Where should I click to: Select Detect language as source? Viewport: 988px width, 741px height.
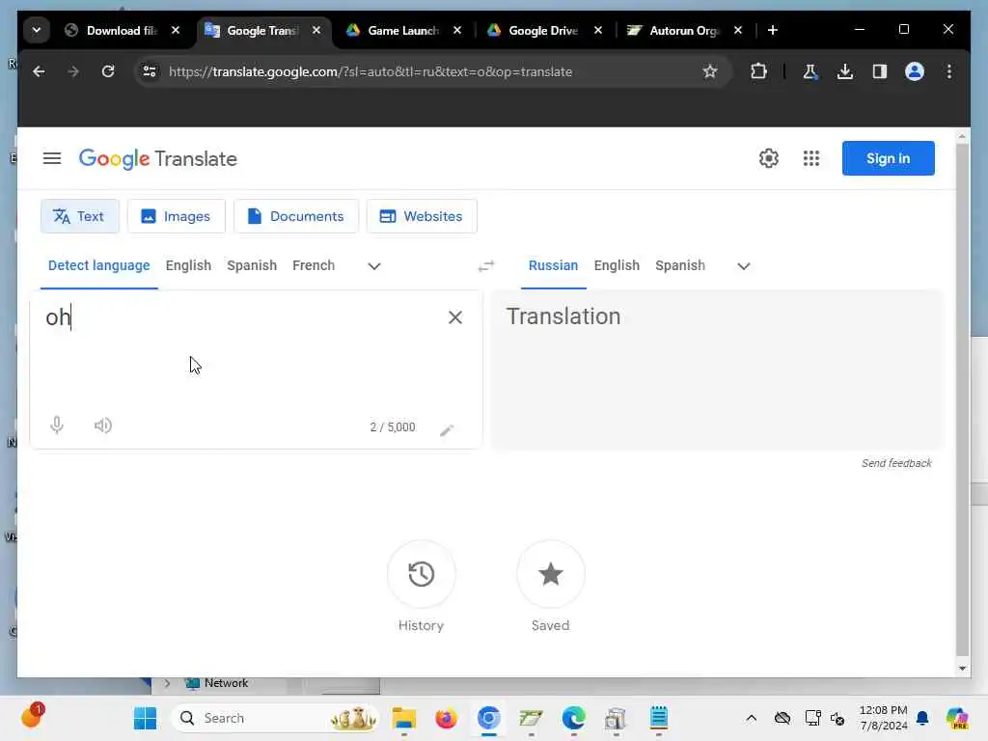(99, 265)
